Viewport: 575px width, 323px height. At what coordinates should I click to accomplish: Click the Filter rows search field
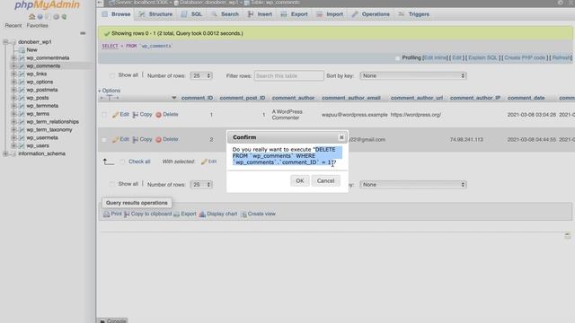(289, 75)
